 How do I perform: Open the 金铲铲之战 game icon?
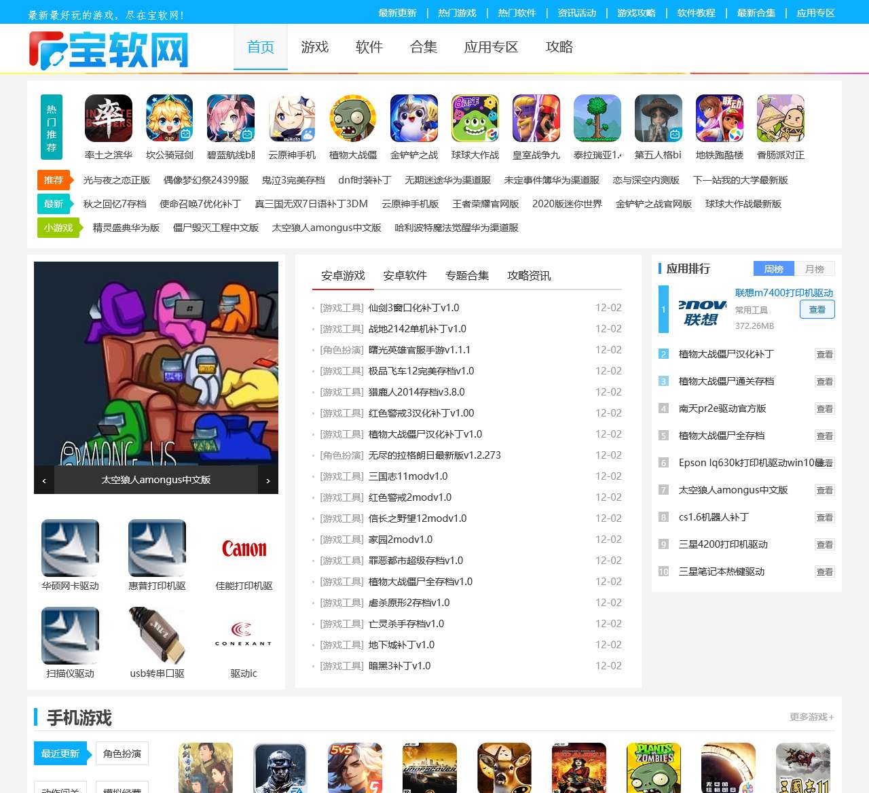[414, 118]
